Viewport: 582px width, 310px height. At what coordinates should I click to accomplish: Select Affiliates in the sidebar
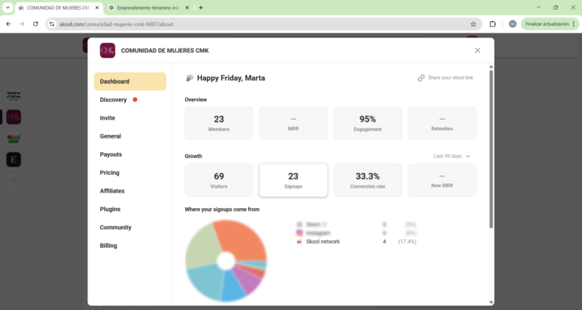pos(112,191)
